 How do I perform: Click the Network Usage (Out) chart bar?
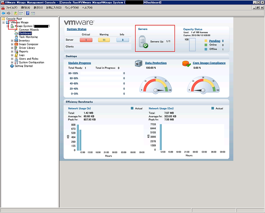click(x=161, y=137)
